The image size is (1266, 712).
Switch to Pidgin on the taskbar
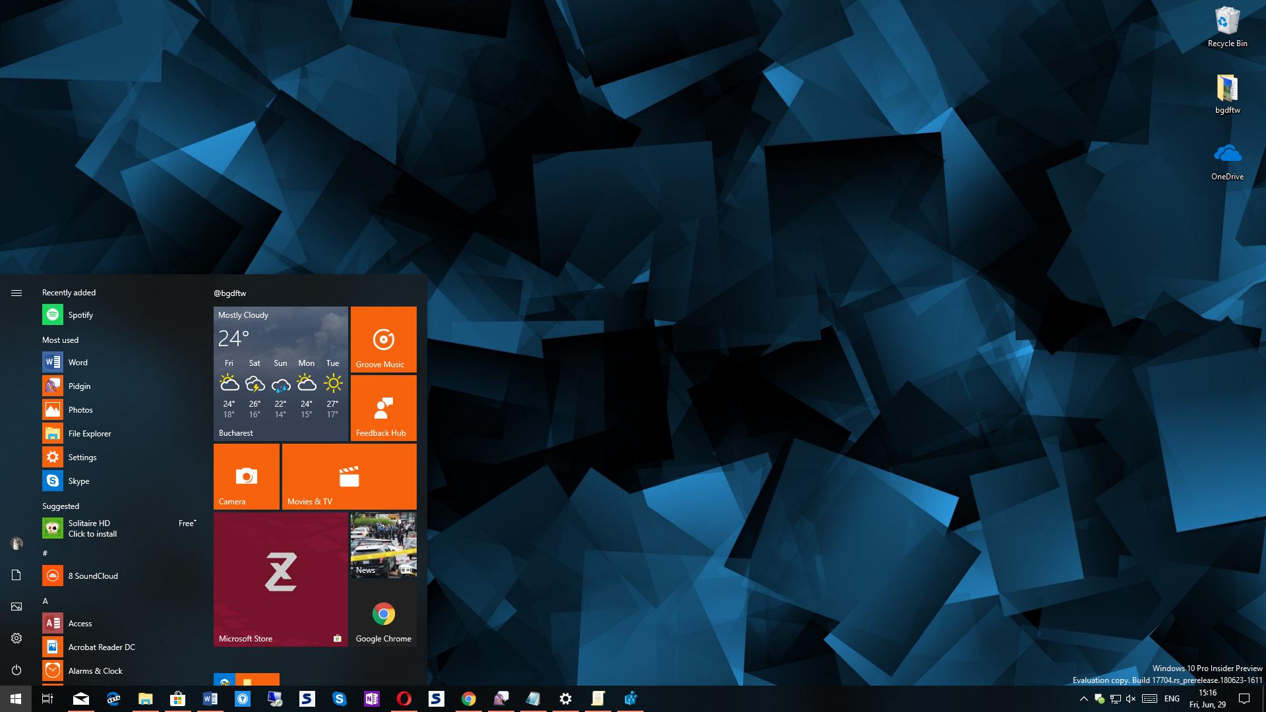click(x=501, y=699)
